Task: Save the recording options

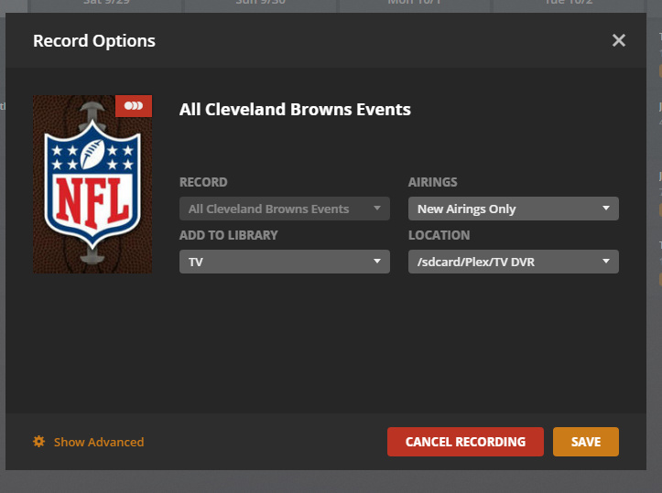Action: pos(586,442)
